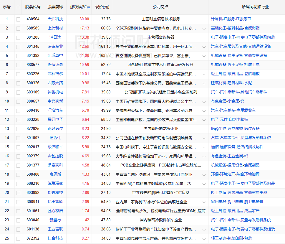Select the checkbox for 工业富联
This screenshot has height=244, width=285.
(x=18, y=230)
